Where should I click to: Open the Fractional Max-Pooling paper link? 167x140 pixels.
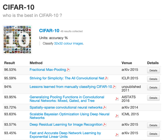[48, 70]
